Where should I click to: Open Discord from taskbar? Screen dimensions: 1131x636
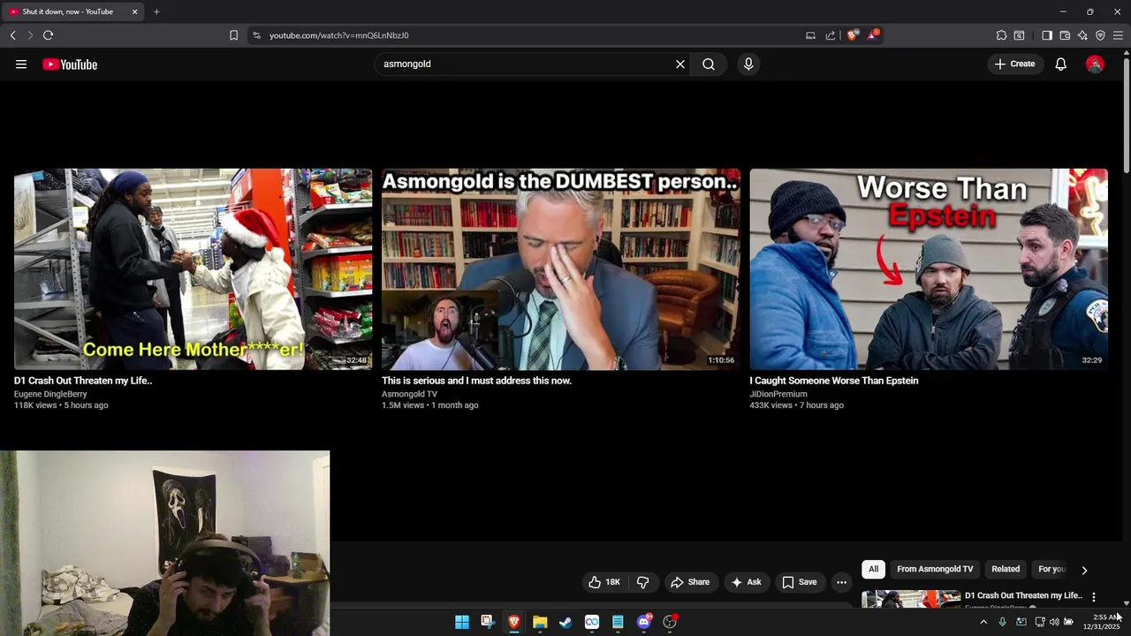644,622
